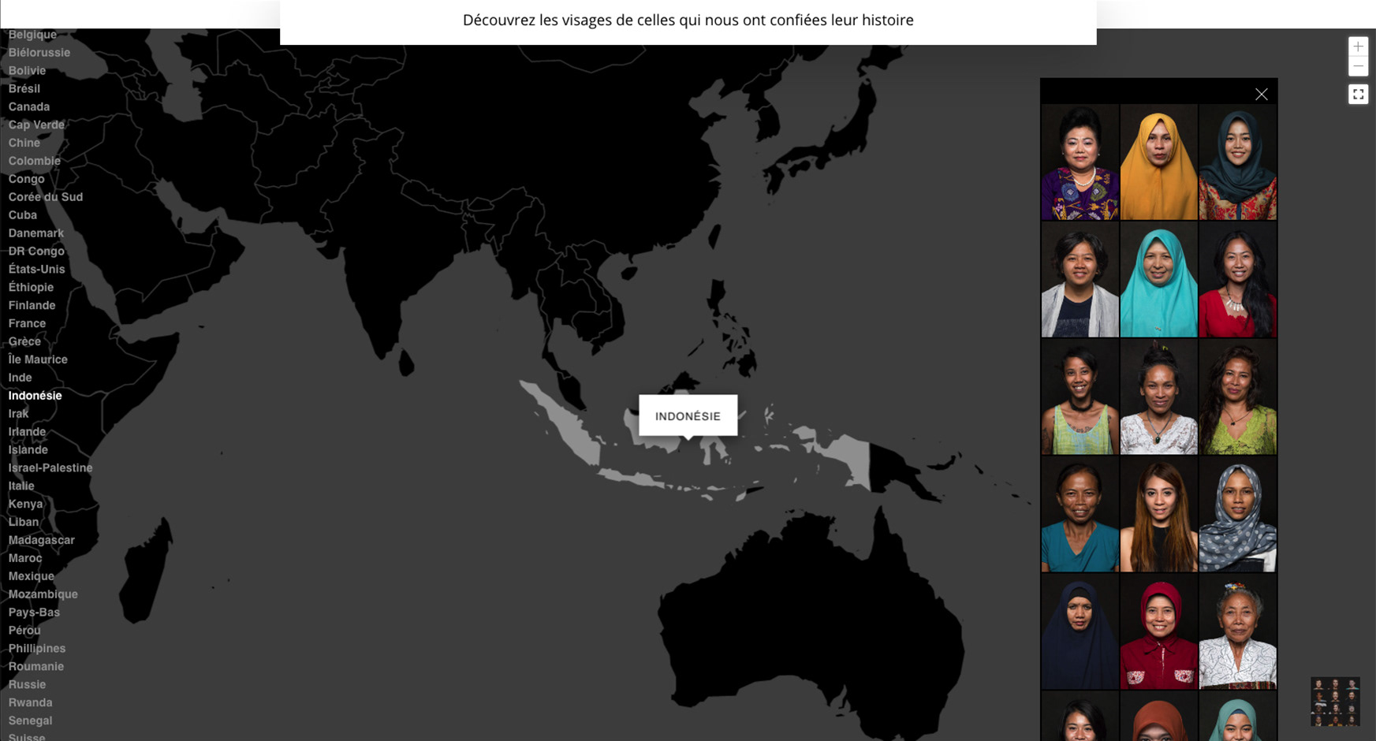Select France in the country list

tap(28, 324)
